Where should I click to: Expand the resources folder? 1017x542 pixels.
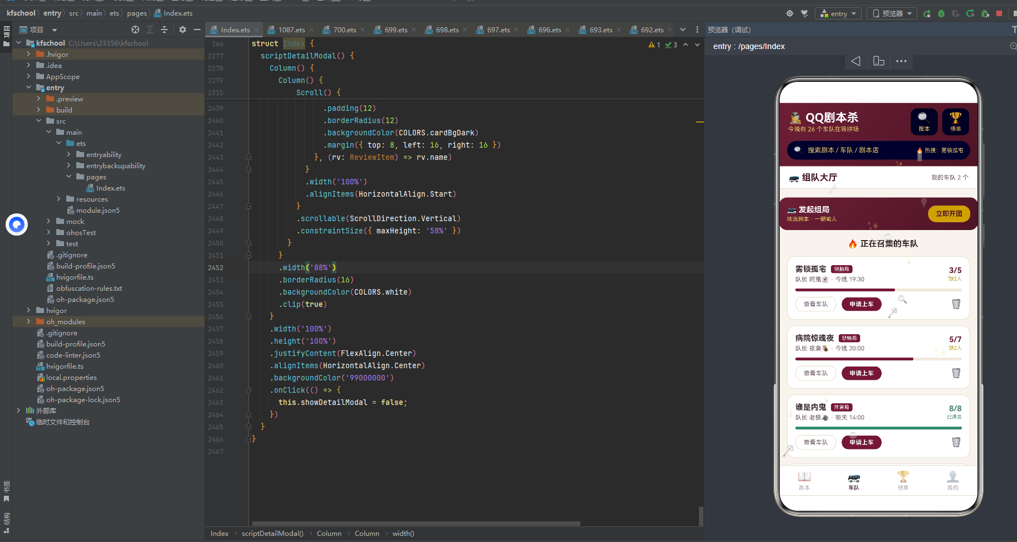pyautogui.click(x=59, y=199)
